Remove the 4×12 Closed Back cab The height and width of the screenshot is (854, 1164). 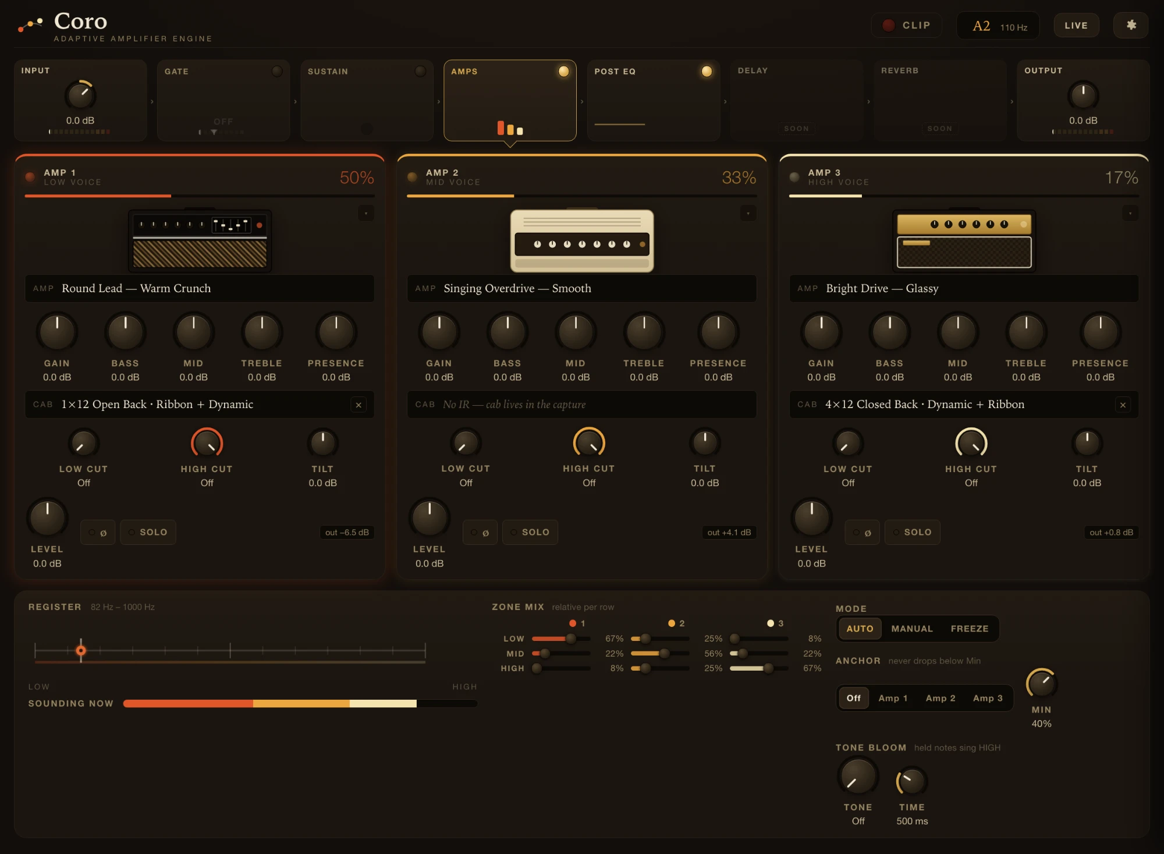point(1123,405)
